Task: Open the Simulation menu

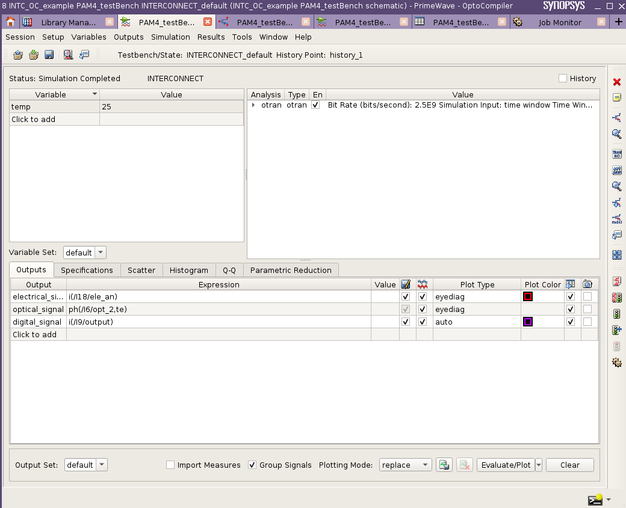Action: click(170, 37)
